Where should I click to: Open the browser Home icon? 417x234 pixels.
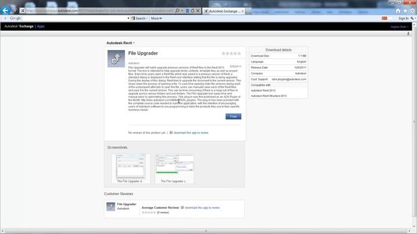coord(398,10)
